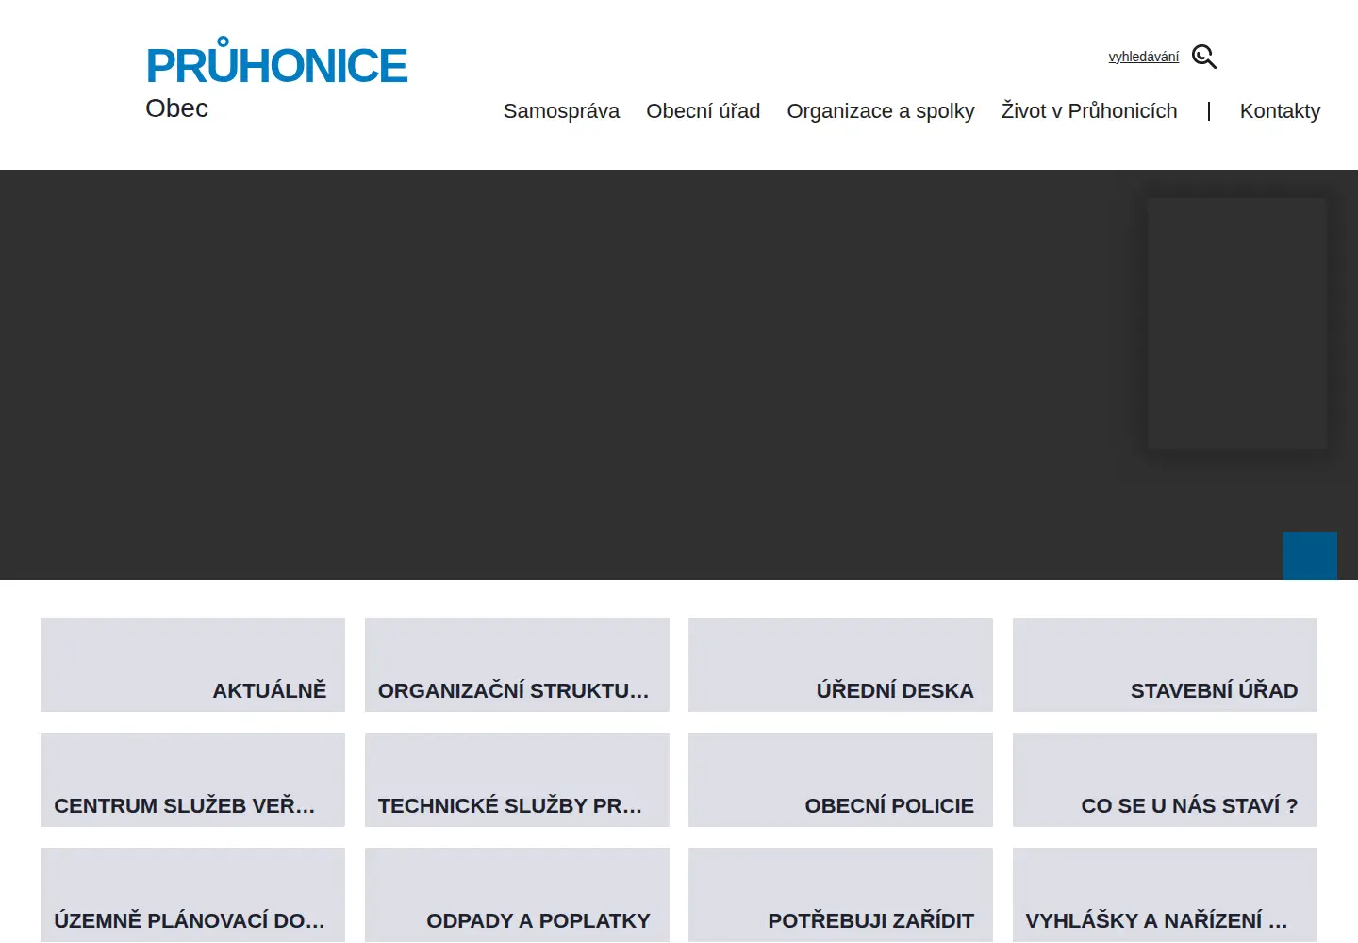The image size is (1358, 943).
Task: Open the ORGANIZAČNÍ STRUKTU… tile
Action: (x=517, y=665)
